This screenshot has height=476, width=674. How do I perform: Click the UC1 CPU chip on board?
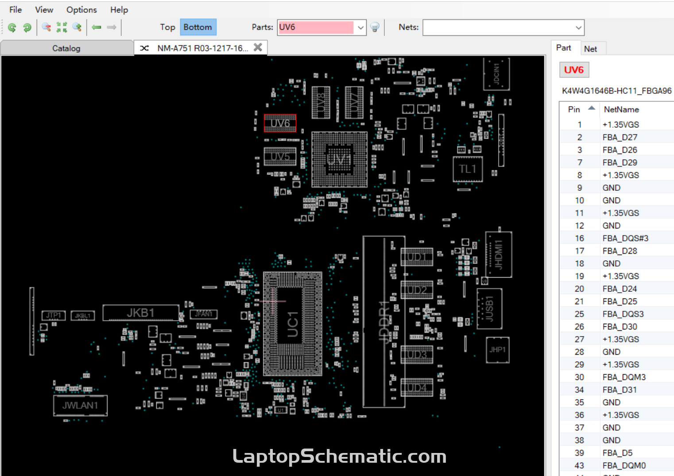292,324
